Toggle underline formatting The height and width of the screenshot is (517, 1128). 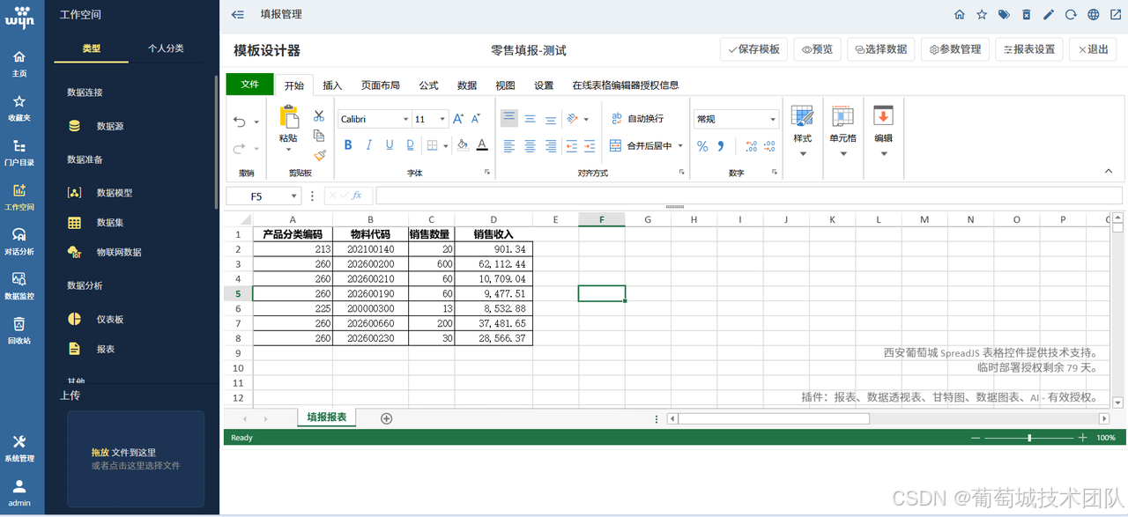point(390,145)
